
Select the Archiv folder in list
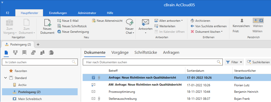[x=22, y=85]
